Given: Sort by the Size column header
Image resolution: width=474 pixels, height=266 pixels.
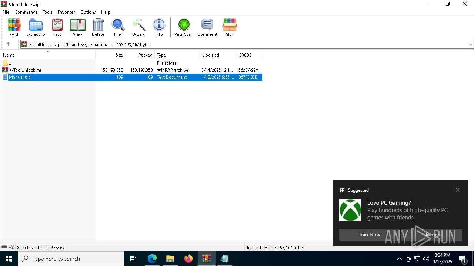Looking at the screenshot, I should 110,55.
